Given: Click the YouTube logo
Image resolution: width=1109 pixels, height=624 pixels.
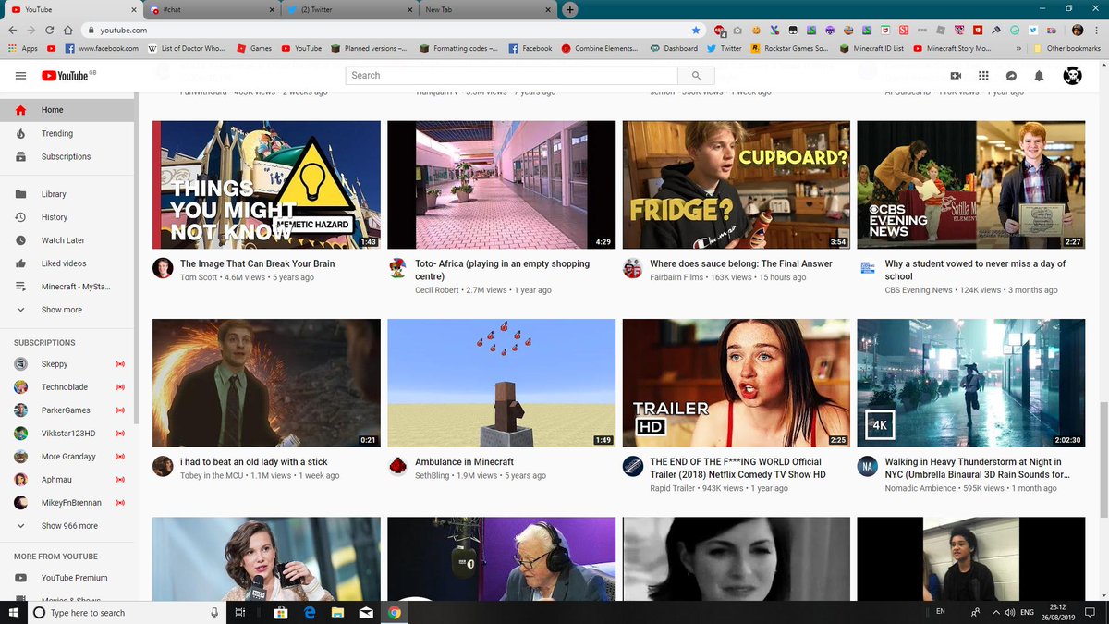Looking at the screenshot, I should tap(64, 76).
